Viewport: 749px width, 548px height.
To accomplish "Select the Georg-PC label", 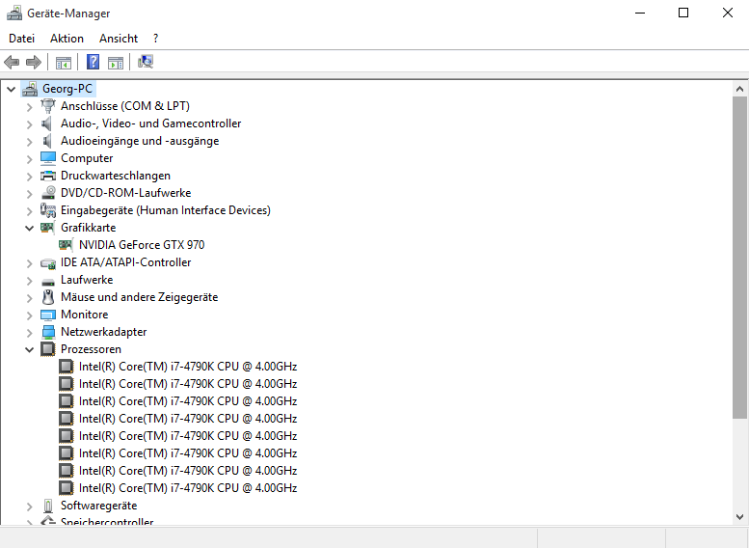I will click(x=67, y=89).
